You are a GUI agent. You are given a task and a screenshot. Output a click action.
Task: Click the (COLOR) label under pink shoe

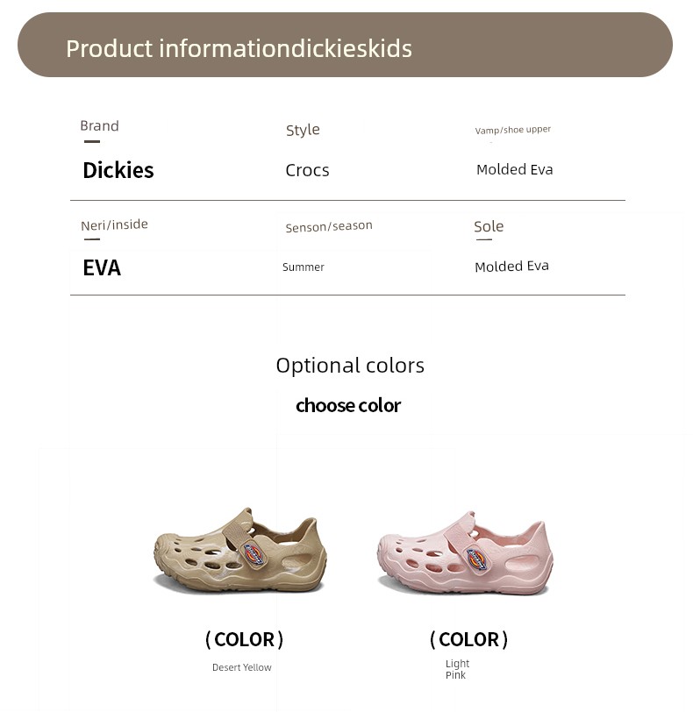(468, 639)
